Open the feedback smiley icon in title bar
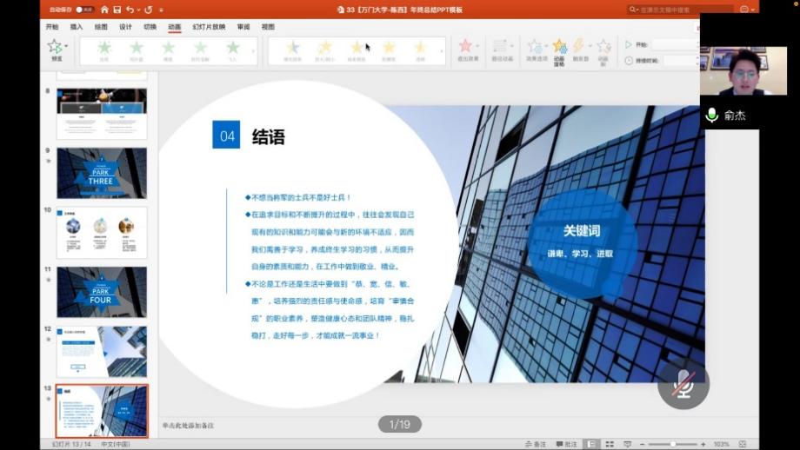The image size is (800, 450). pyautogui.click(x=744, y=10)
